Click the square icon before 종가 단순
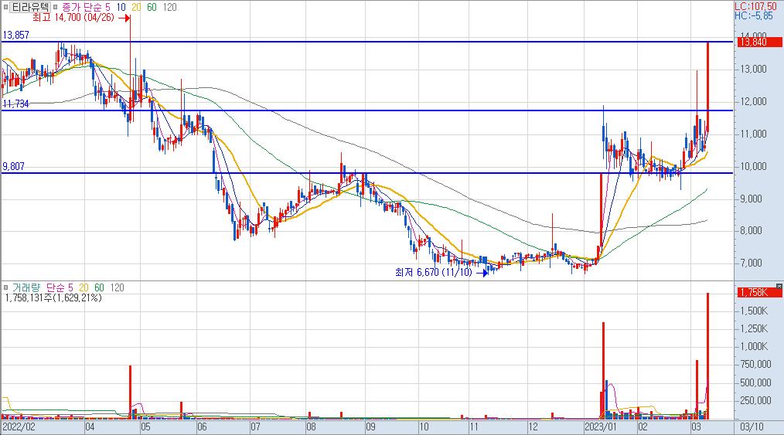This screenshot has width=784, height=435. [56, 7]
